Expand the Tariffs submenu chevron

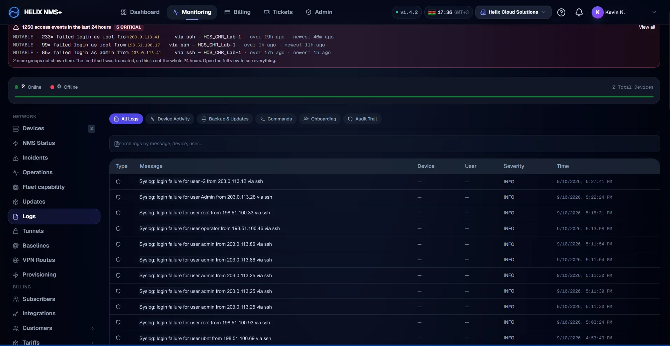pyautogui.click(x=92, y=343)
